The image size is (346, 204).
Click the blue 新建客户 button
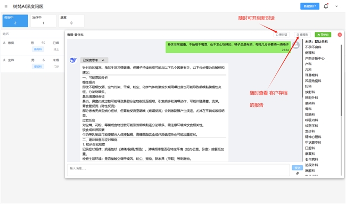click(x=310, y=6)
